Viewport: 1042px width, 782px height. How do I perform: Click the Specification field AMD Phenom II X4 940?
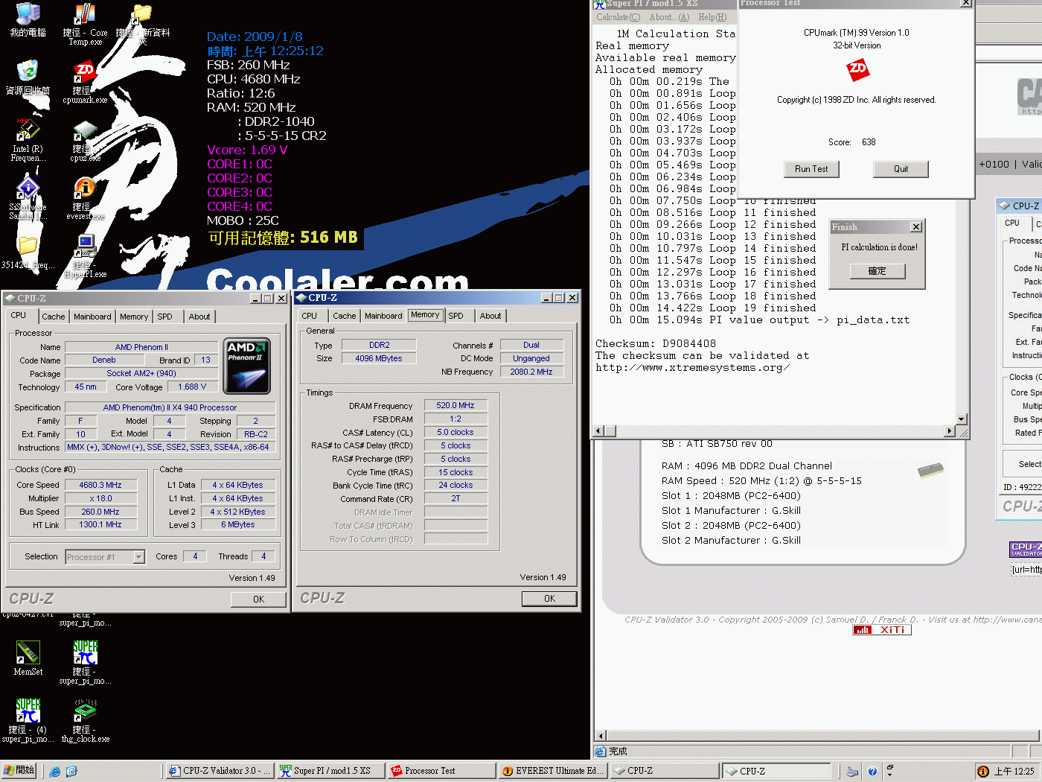point(170,407)
